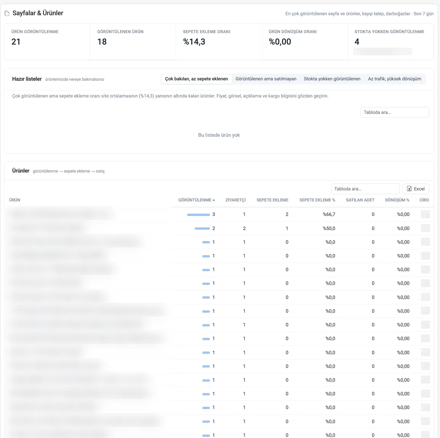This screenshot has height=438, width=440.
Task: Click the view bar for the 2-view product
Action: click(x=202, y=229)
